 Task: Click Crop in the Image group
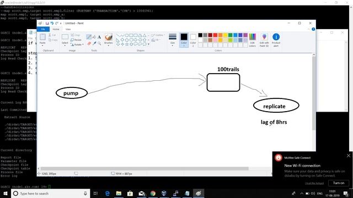click(x=76, y=35)
